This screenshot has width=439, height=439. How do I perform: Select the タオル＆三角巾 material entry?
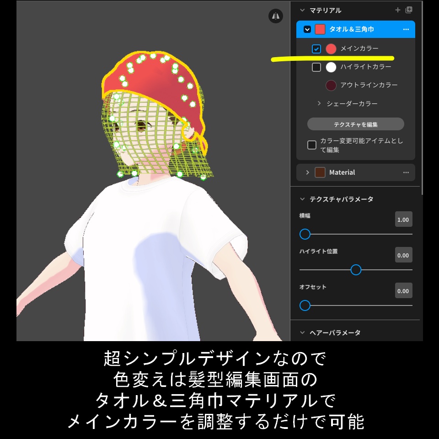357,29
